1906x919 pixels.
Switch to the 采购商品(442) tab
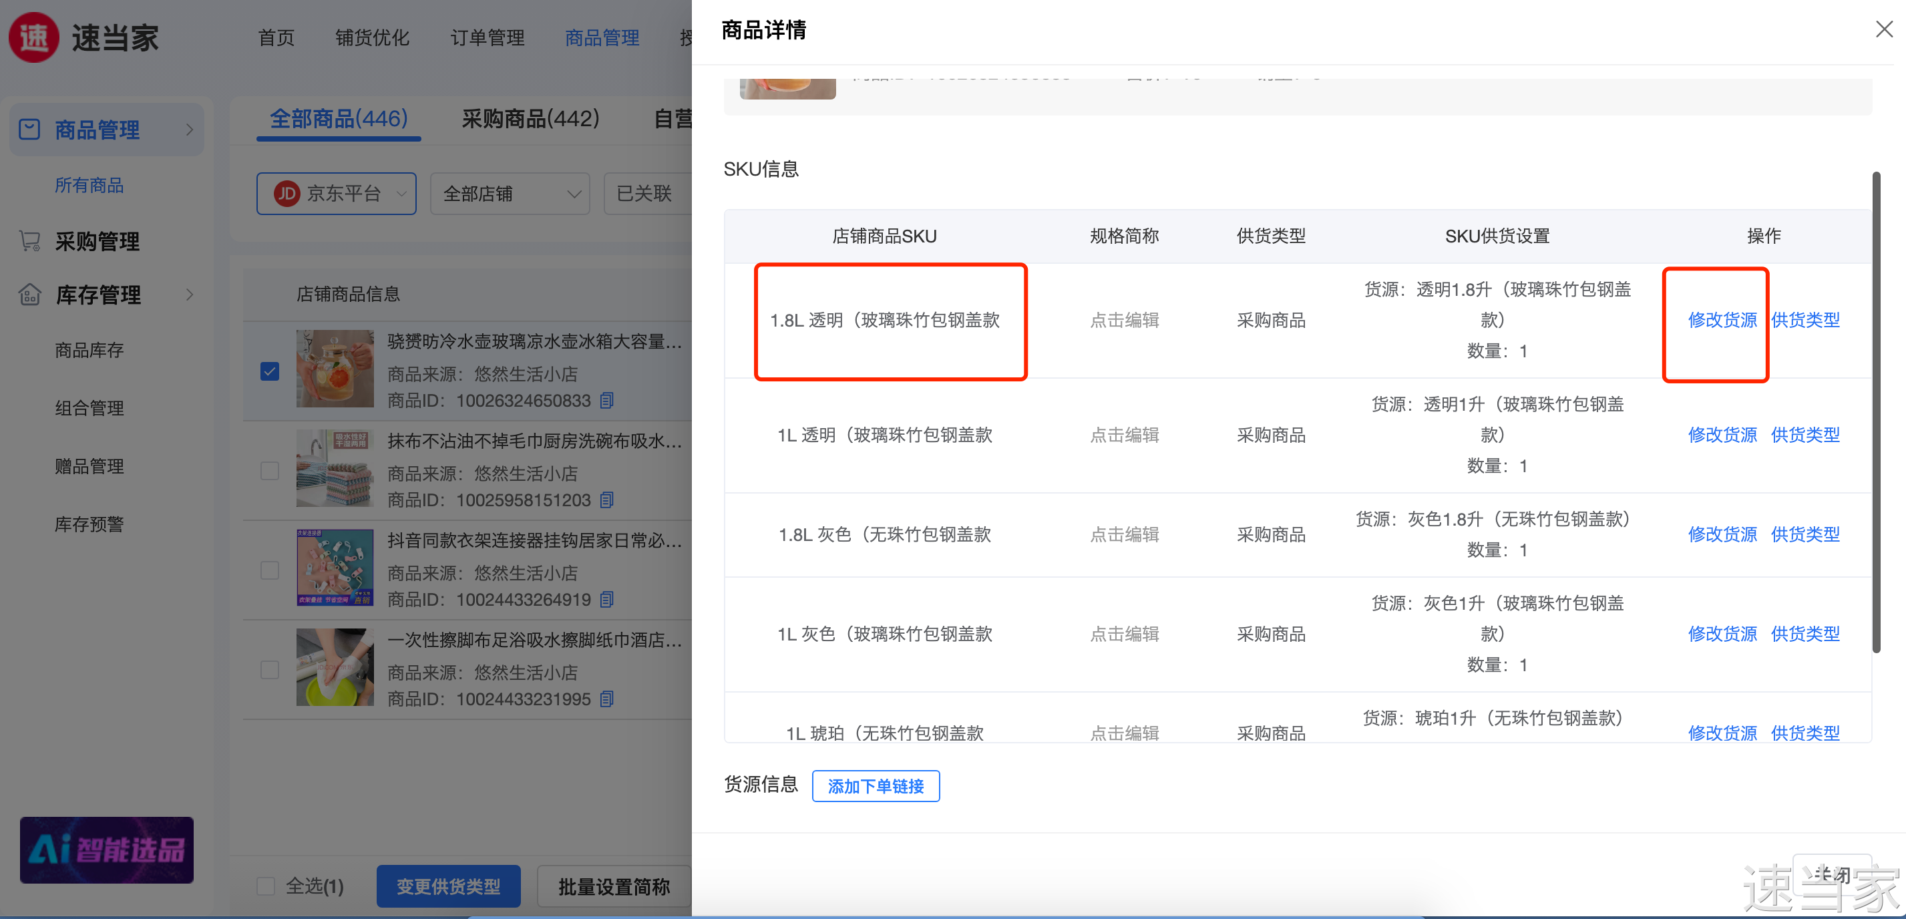(530, 118)
